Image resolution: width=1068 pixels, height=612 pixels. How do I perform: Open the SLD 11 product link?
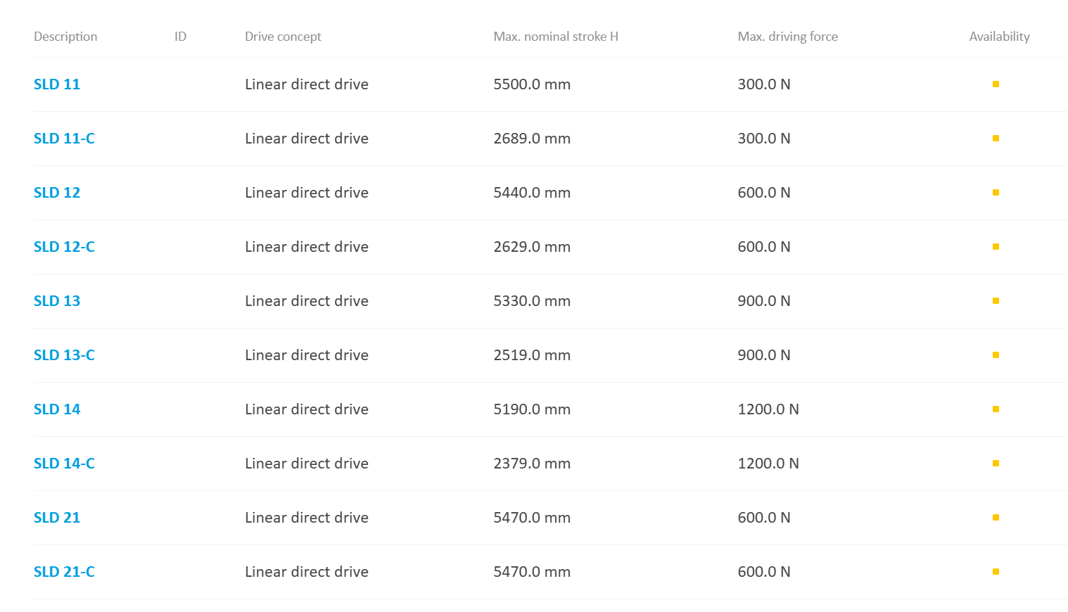(57, 84)
